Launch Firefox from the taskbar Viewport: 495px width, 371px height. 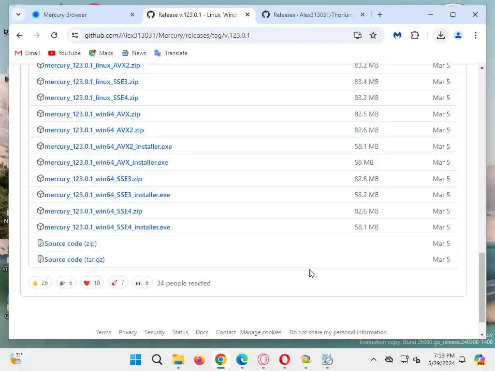pyautogui.click(x=199, y=359)
